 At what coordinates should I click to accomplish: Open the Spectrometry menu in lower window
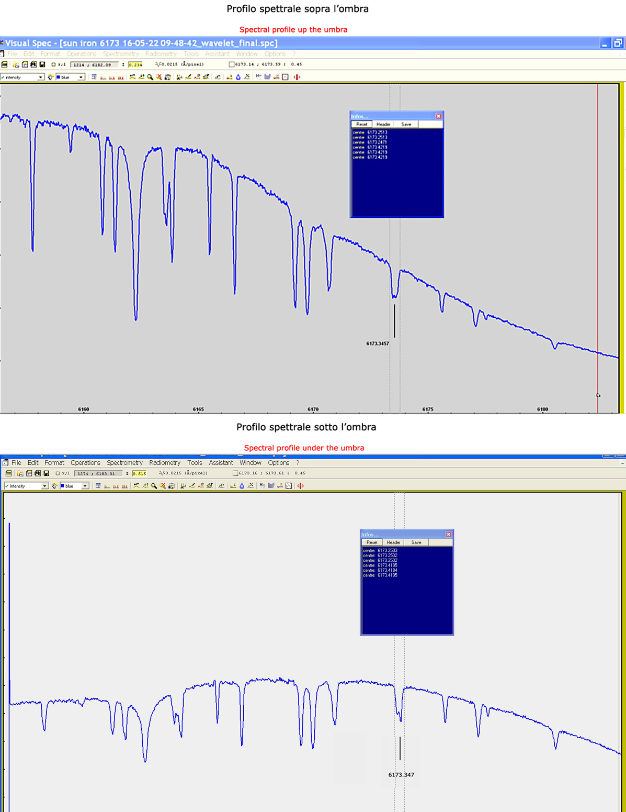pos(124,463)
